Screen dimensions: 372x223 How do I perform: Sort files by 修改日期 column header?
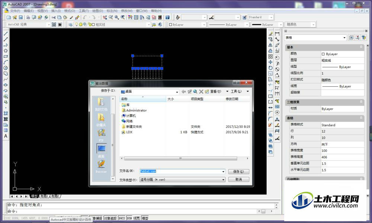[237, 99]
